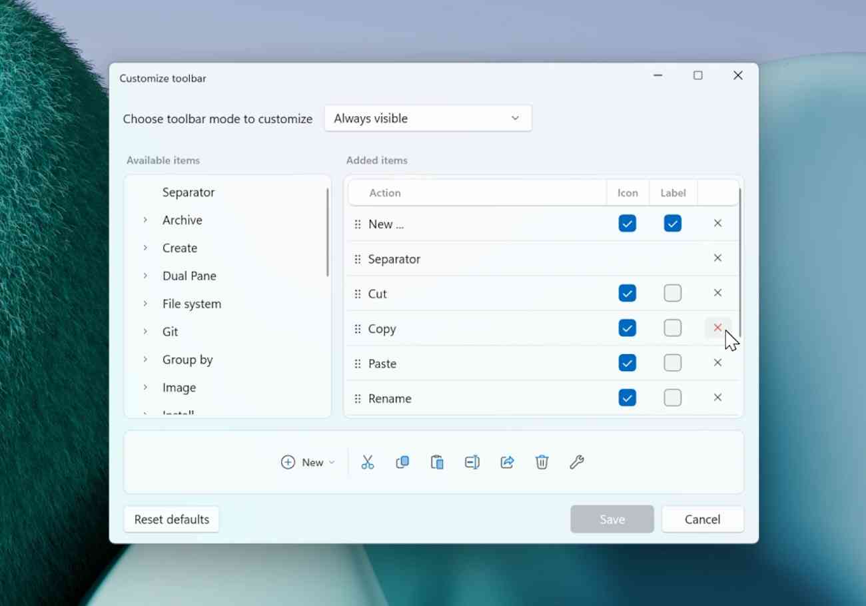Enable the Label checkbox for Paste
Screen dimensions: 866x606
point(672,363)
